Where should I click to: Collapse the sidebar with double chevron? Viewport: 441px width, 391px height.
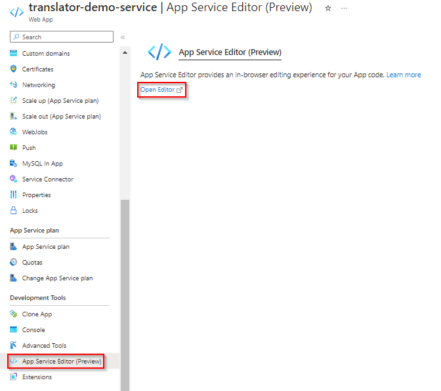pos(123,37)
